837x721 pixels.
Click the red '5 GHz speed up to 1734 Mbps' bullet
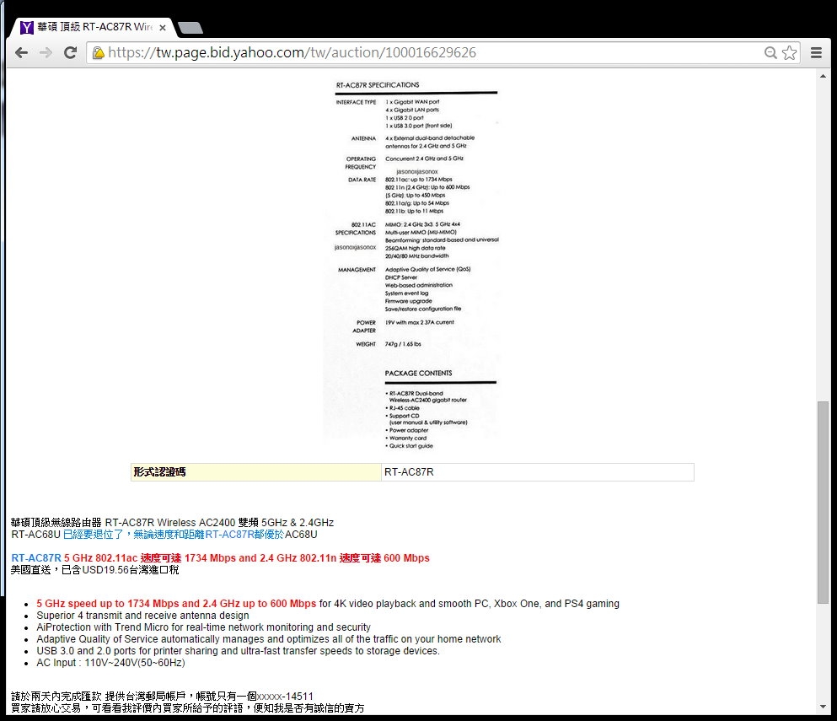(176, 604)
